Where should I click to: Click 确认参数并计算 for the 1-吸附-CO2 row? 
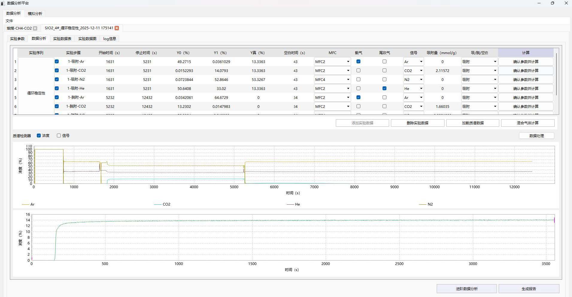coord(526,71)
